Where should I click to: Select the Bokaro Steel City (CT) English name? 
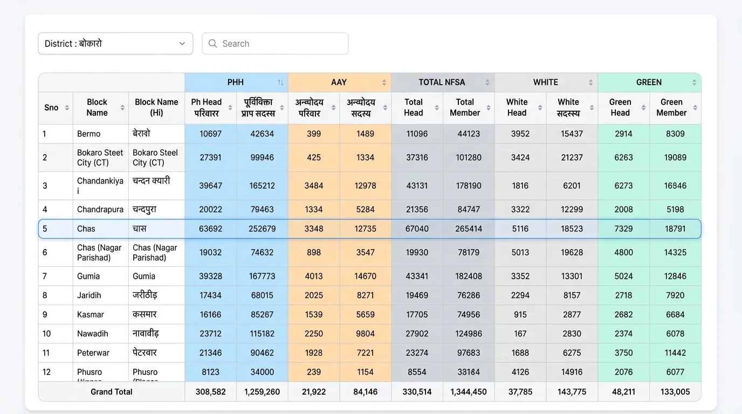pos(100,157)
